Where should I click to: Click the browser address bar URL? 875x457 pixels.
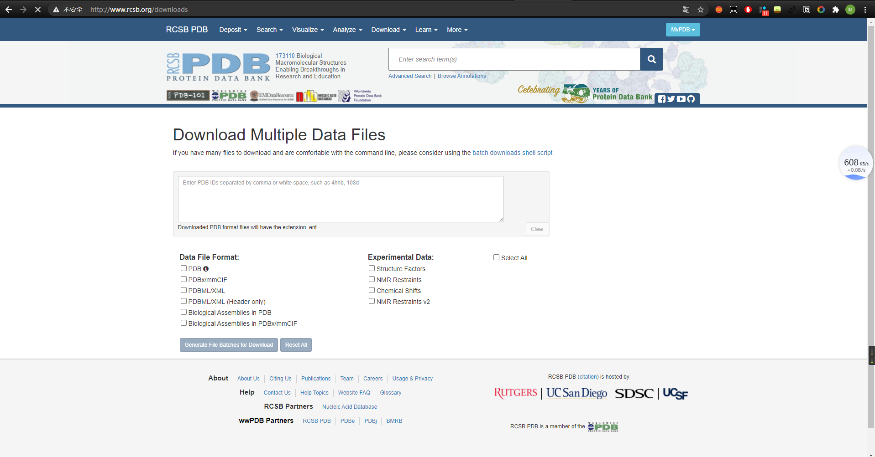139,10
